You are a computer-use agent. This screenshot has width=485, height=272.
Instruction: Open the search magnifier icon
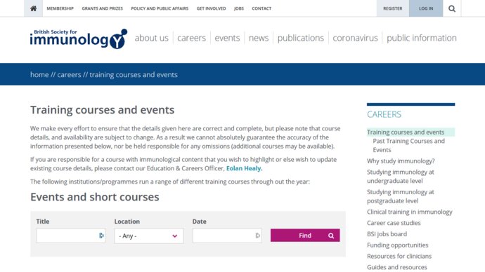click(452, 8)
